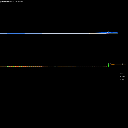Click the white spike on the moving average lines
The image size is (128, 128).
pyautogui.click(x=109, y=32)
